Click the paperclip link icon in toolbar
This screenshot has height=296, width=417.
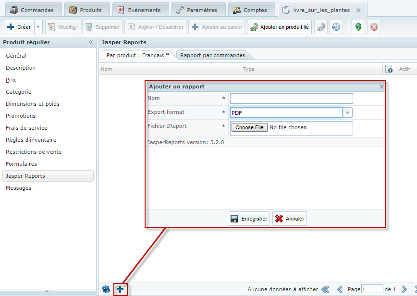[321, 27]
